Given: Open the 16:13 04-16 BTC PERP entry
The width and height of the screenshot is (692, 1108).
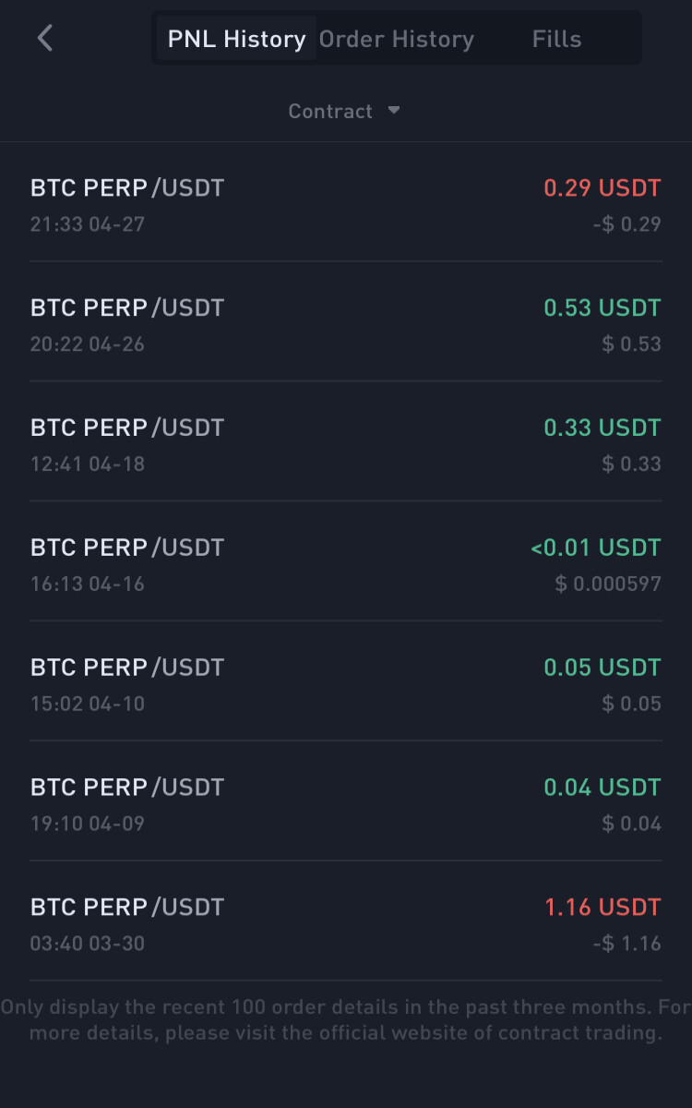Looking at the screenshot, I should [346, 563].
